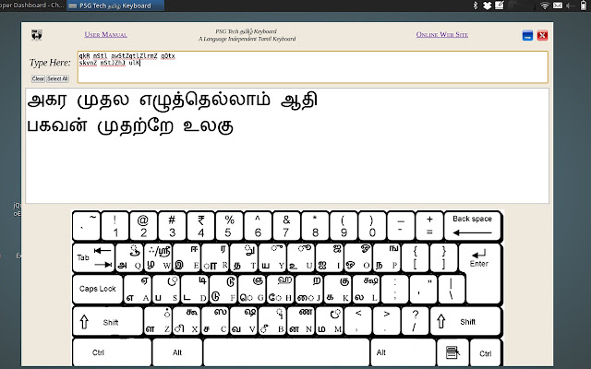Click the H key on virtual keyboard
Image resolution: width=591 pixels, height=369 pixels.
[281, 289]
